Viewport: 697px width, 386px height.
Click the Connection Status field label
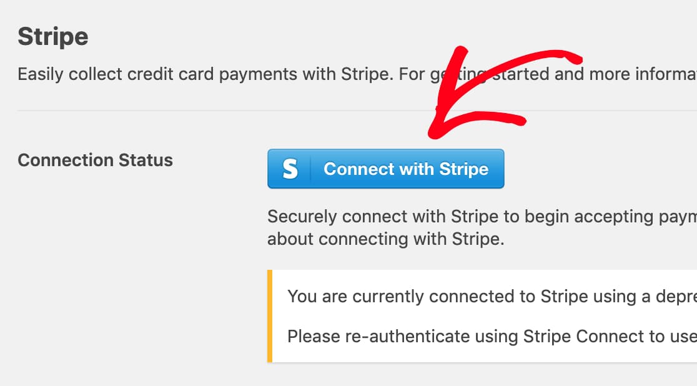click(x=95, y=160)
